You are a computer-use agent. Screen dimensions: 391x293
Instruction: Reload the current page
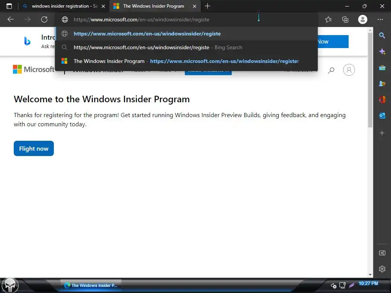(44, 19)
